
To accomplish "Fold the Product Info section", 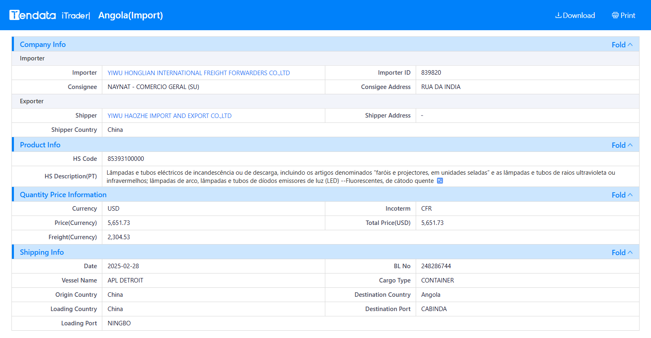I will coord(622,145).
